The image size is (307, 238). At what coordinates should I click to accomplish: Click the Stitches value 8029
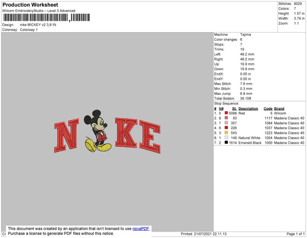tap(298, 4)
